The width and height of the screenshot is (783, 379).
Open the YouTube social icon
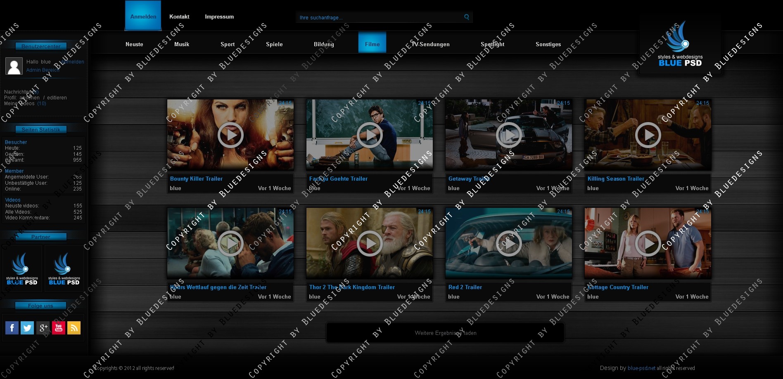(x=59, y=328)
